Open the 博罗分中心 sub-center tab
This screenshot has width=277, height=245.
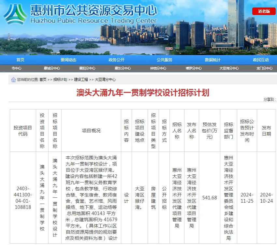194,68
